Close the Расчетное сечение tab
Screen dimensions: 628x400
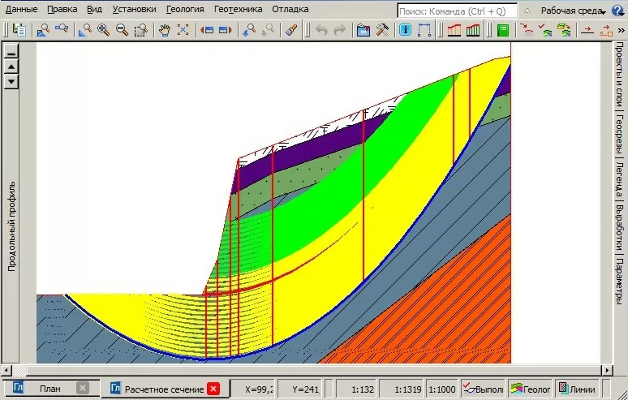(213, 389)
